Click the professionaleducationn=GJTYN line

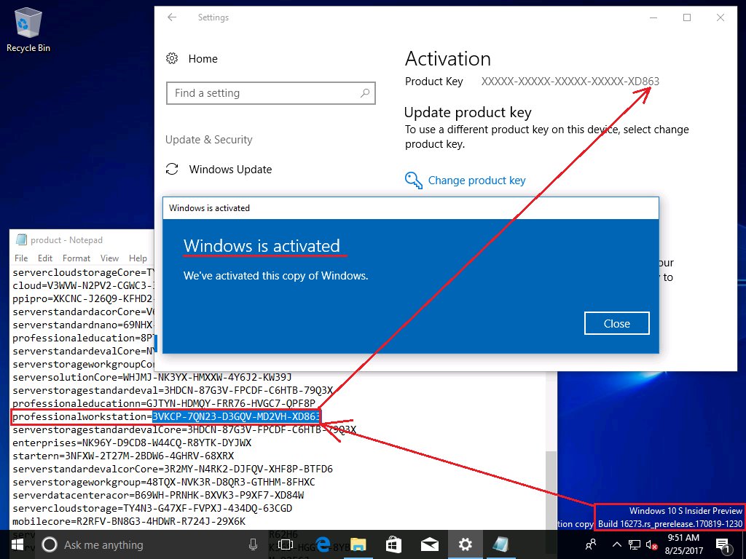164,403
